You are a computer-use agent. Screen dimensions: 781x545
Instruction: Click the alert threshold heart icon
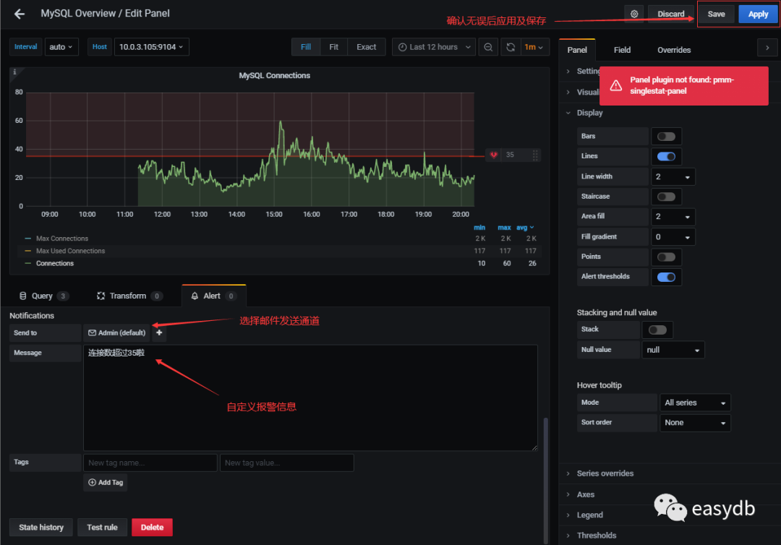tap(494, 155)
